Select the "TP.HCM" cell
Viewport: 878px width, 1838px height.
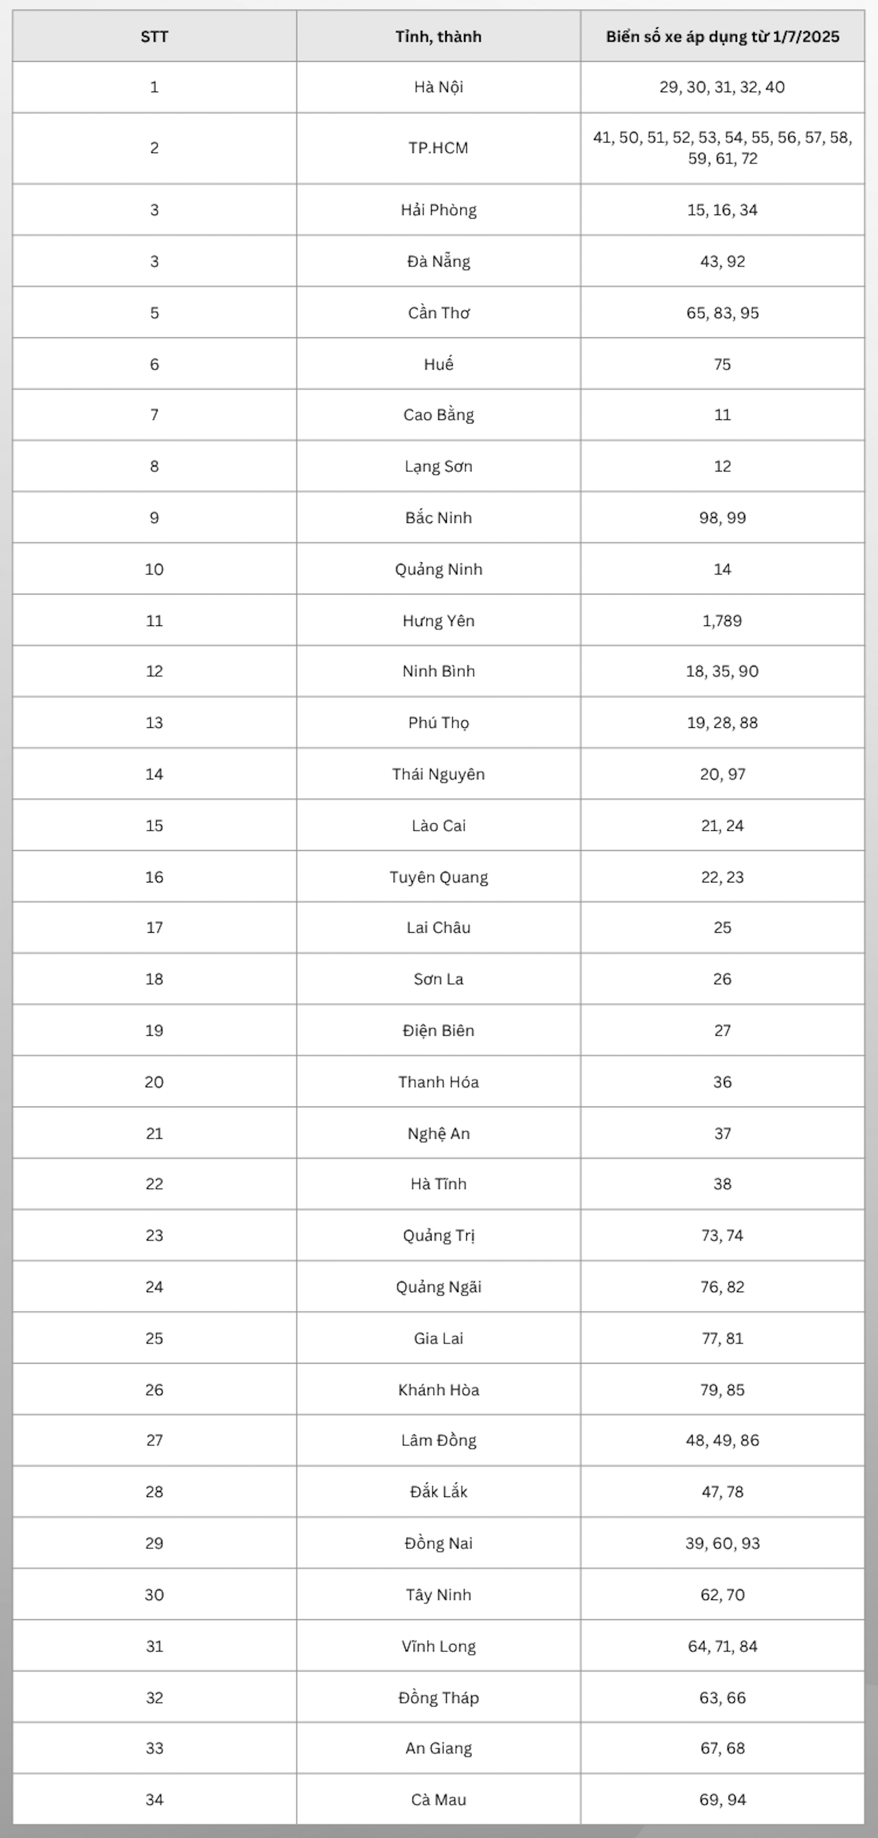tap(438, 148)
